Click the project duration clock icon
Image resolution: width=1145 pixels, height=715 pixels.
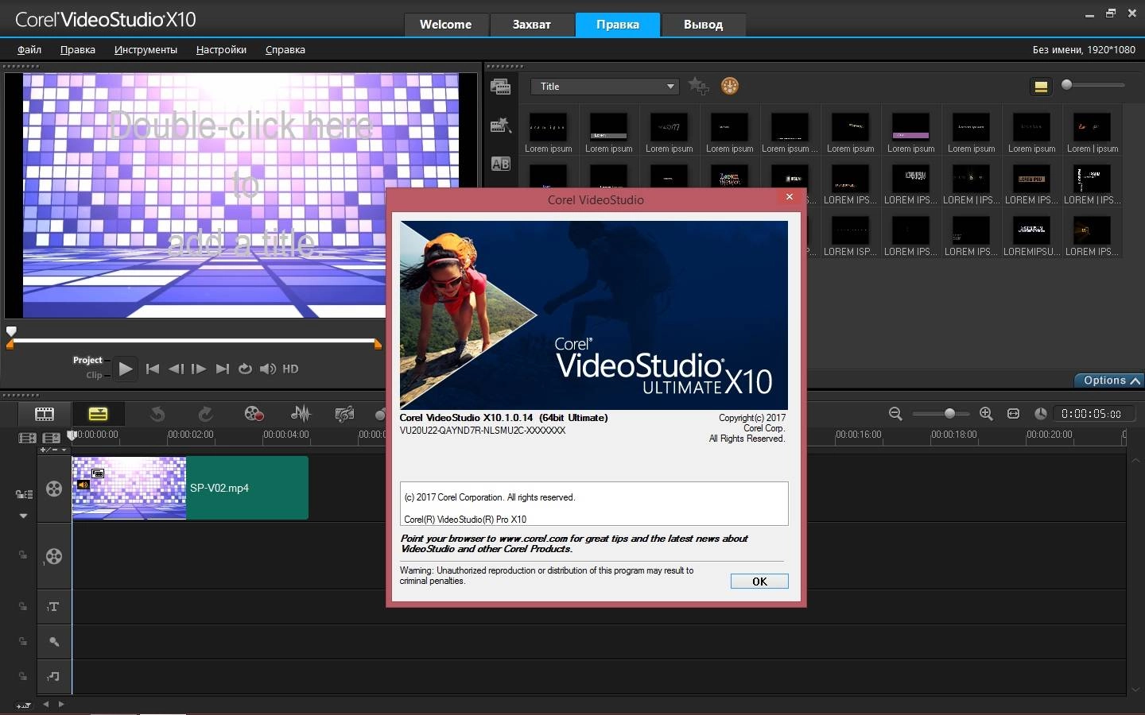point(1040,414)
